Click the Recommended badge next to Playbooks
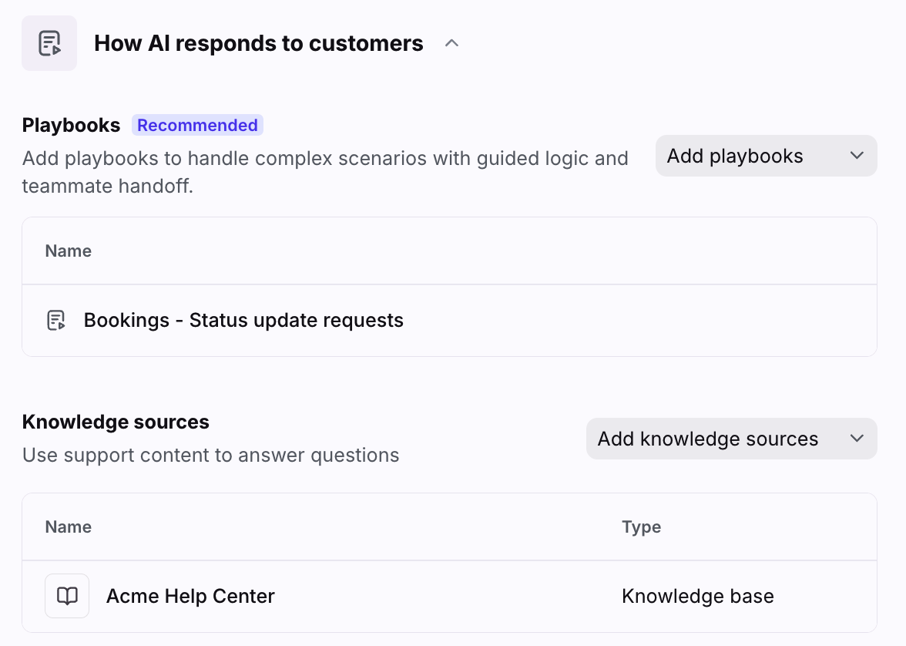Image resolution: width=906 pixels, height=646 pixels. [197, 125]
